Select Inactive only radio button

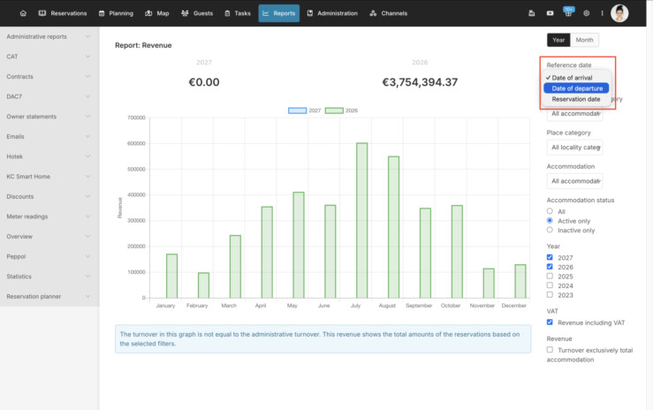coord(550,230)
